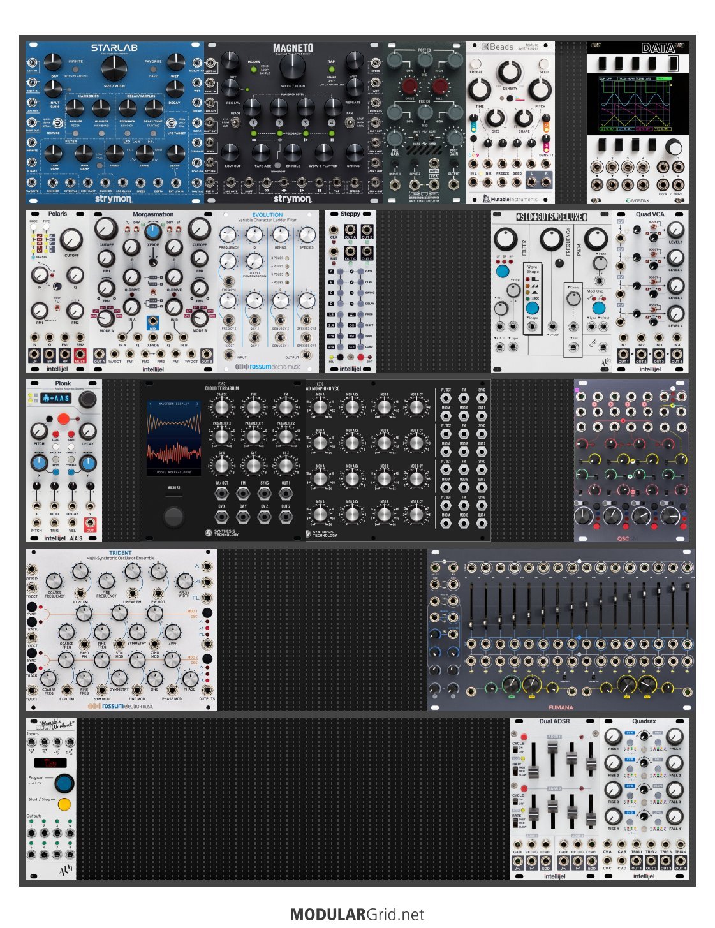Flip the upper RATE switch on Dual ADSR
The width and height of the screenshot is (715, 928).
click(x=514, y=770)
